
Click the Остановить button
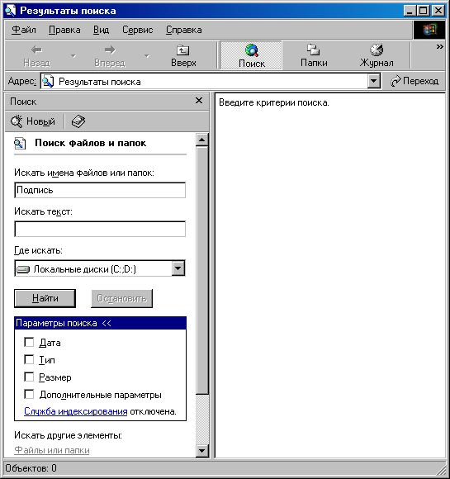(x=121, y=298)
